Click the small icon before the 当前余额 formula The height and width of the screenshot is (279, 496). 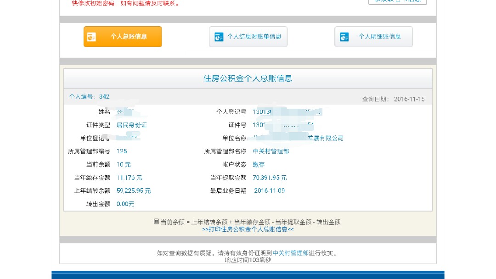tap(156, 222)
